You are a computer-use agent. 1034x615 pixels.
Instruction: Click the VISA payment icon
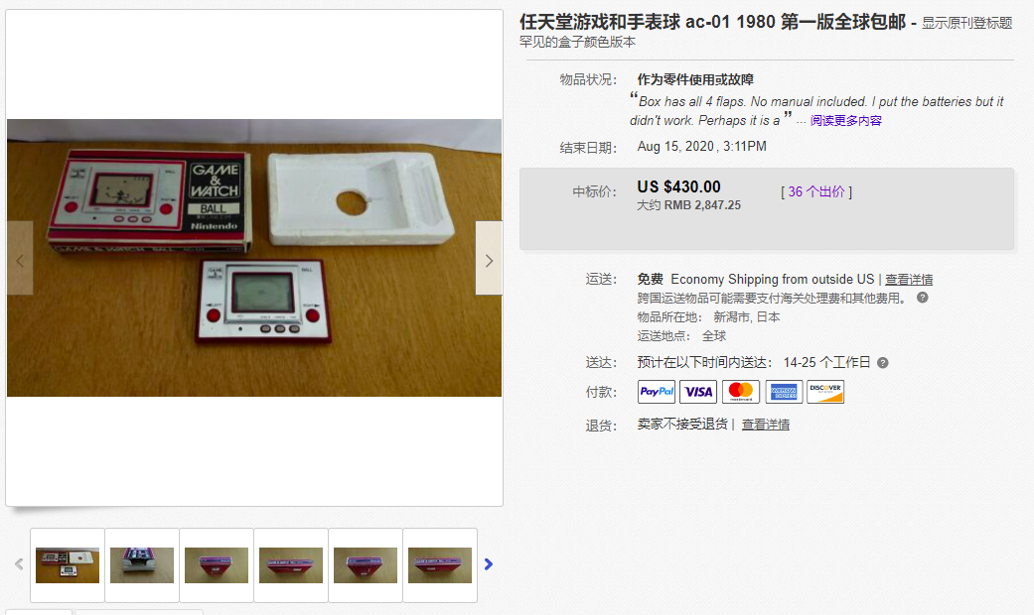tap(698, 392)
